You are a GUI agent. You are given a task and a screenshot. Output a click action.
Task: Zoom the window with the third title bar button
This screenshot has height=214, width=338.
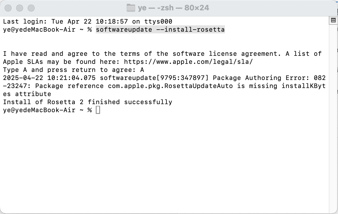click(x=31, y=8)
